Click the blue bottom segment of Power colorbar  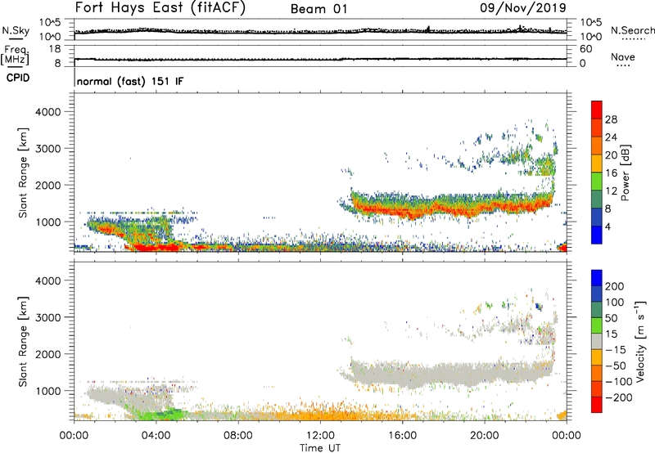tap(597, 235)
